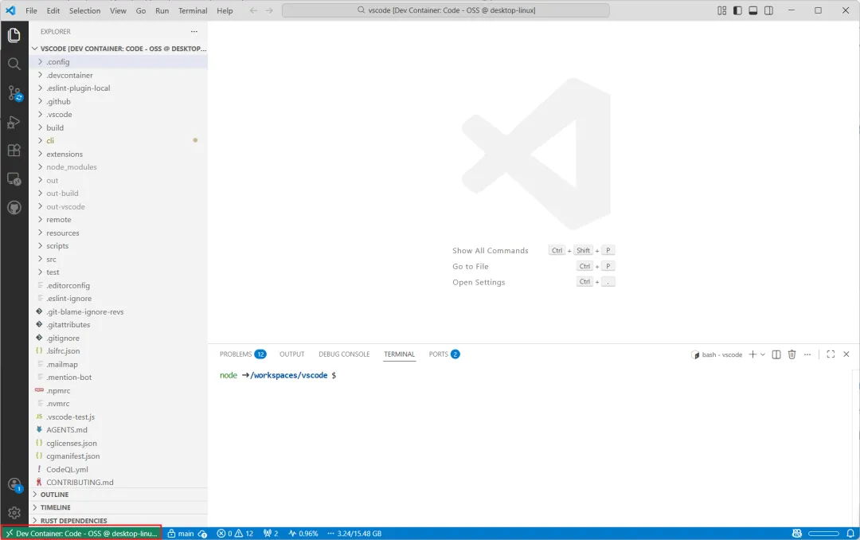860x540 pixels.
Task: Click the memory usage 3.24/15.48 GB item
Action: click(354, 534)
